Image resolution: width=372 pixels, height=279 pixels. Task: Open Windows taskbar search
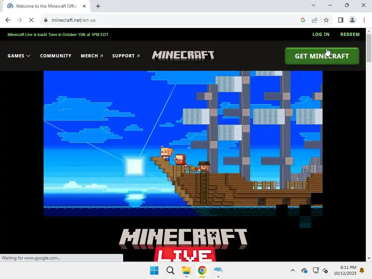(170, 270)
